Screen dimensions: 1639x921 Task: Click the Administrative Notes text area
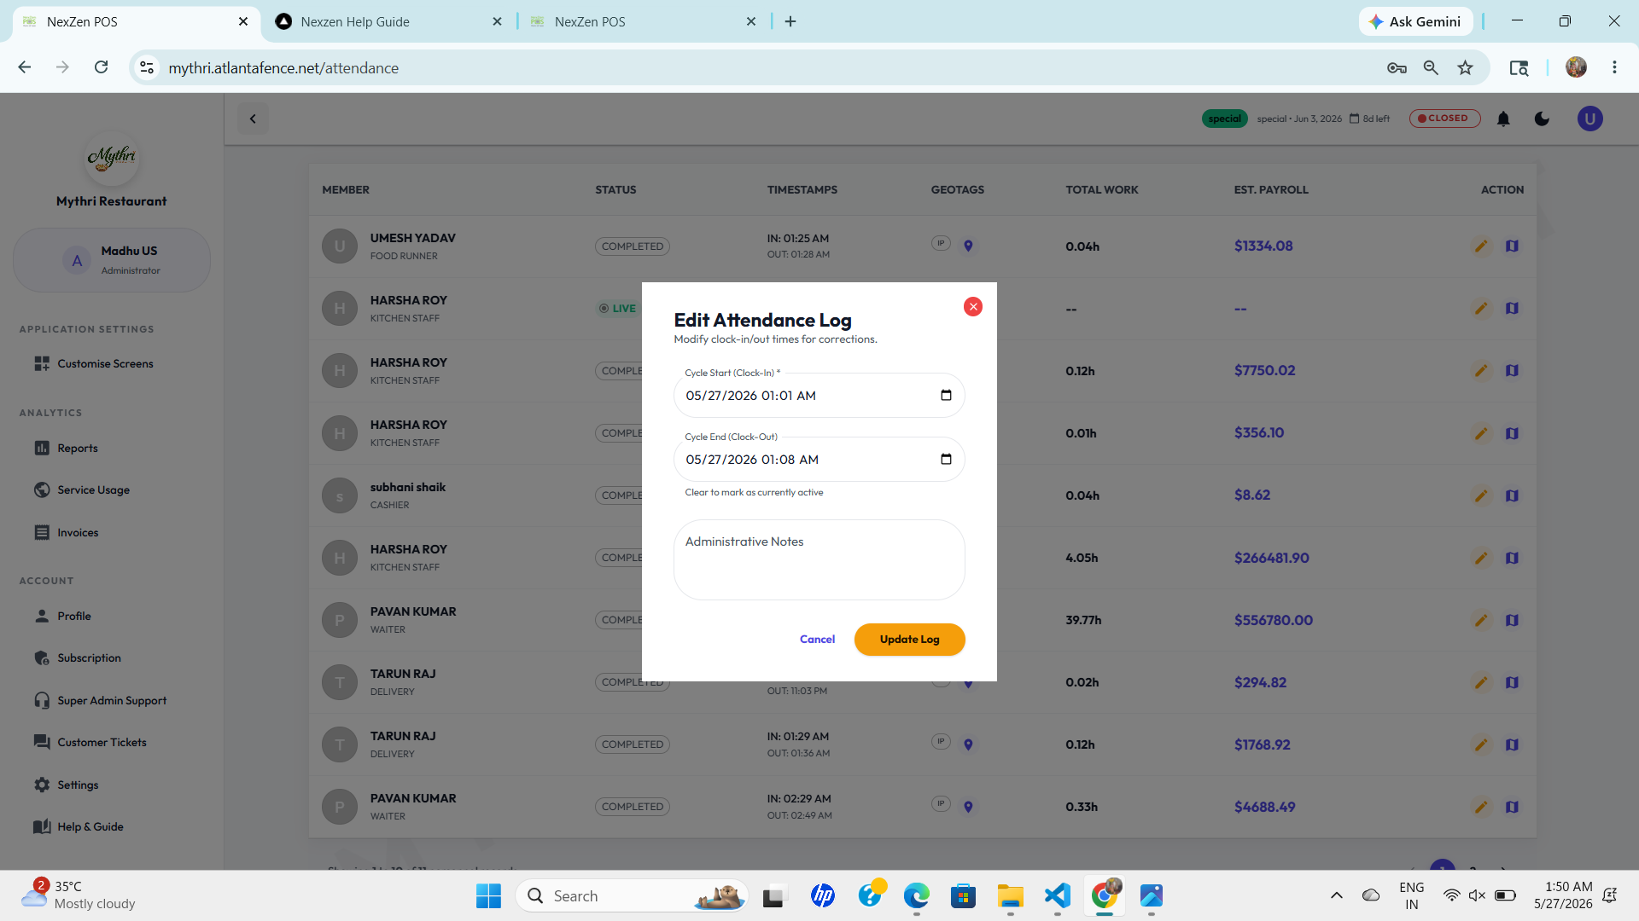pyautogui.click(x=819, y=559)
